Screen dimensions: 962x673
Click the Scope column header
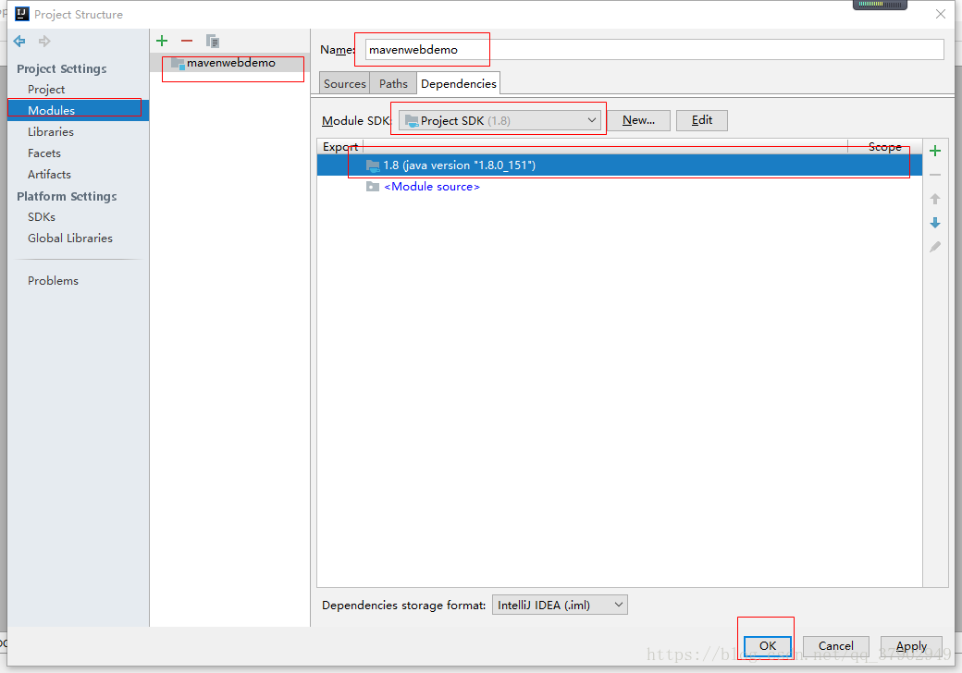click(884, 146)
